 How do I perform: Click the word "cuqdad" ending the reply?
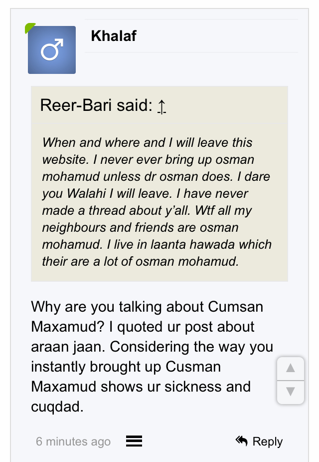[x=56, y=406]
